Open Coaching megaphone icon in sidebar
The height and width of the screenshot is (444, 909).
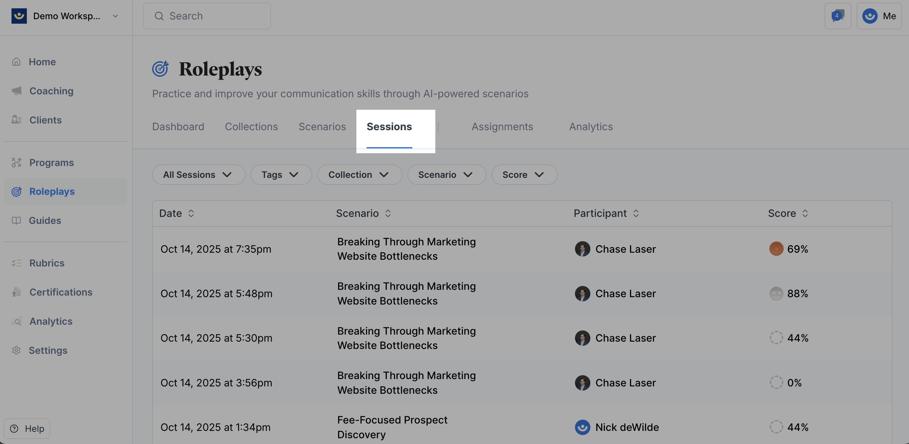pyautogui.click(x=16, y=91)
